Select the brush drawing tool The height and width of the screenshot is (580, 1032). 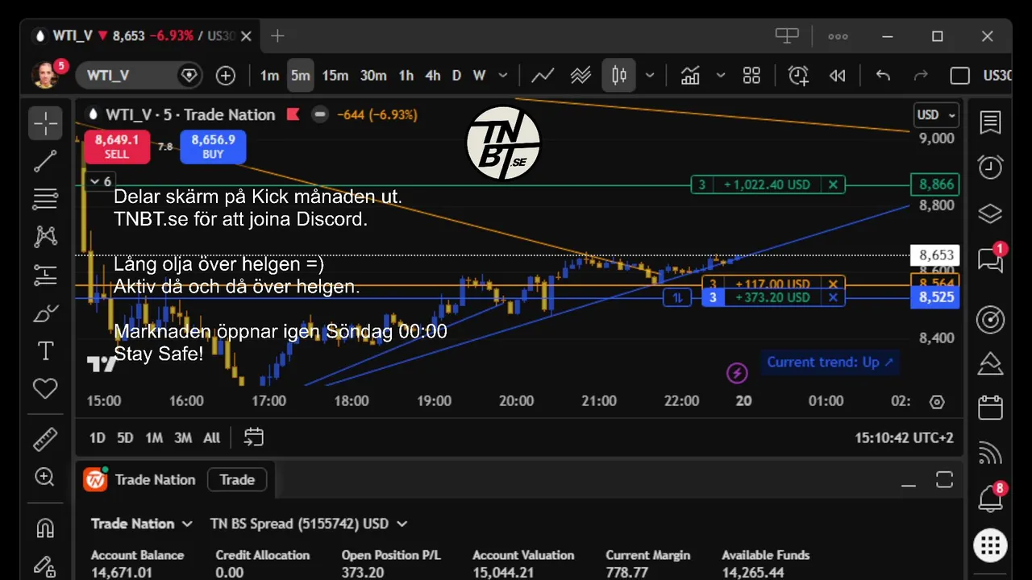click(46, 313)
